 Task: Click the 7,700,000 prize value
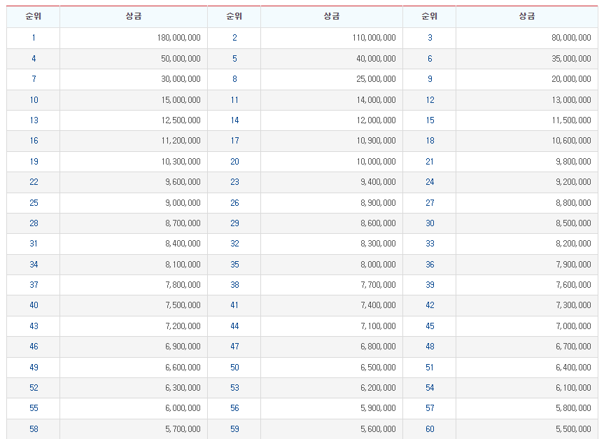click(x=378, y=285)
